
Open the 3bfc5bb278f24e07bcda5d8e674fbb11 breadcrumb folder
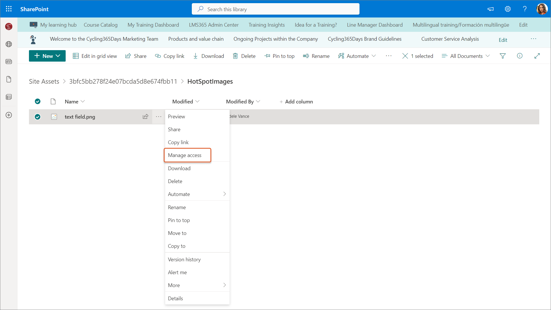(x=123, y=81)
